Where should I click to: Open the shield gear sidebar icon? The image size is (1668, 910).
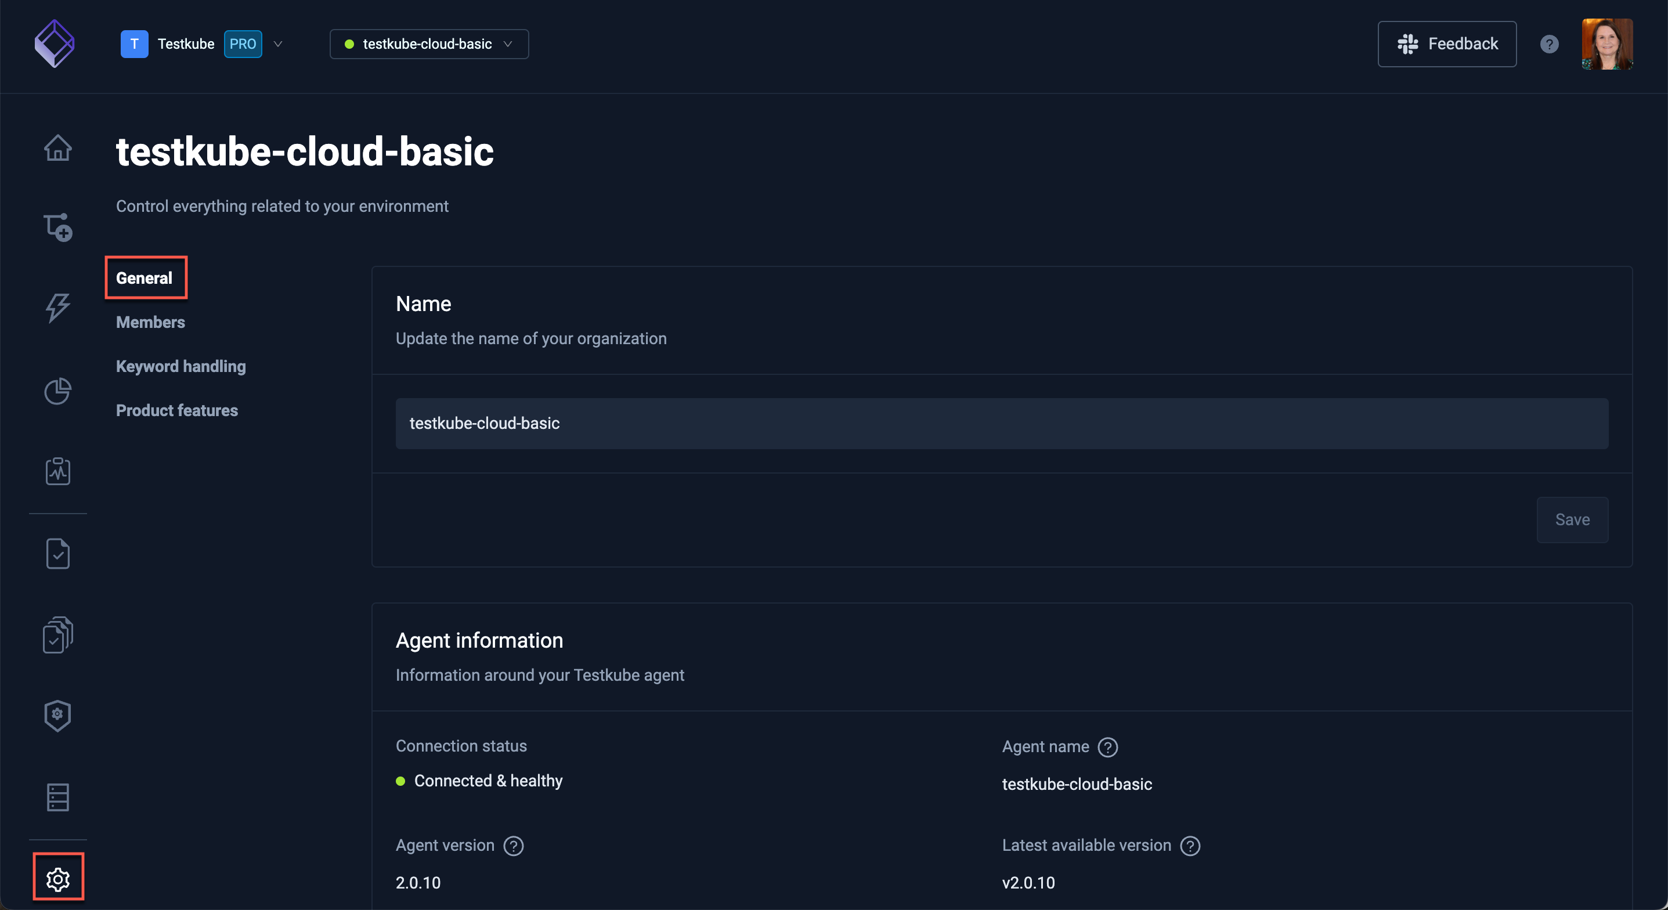point(57,715)
